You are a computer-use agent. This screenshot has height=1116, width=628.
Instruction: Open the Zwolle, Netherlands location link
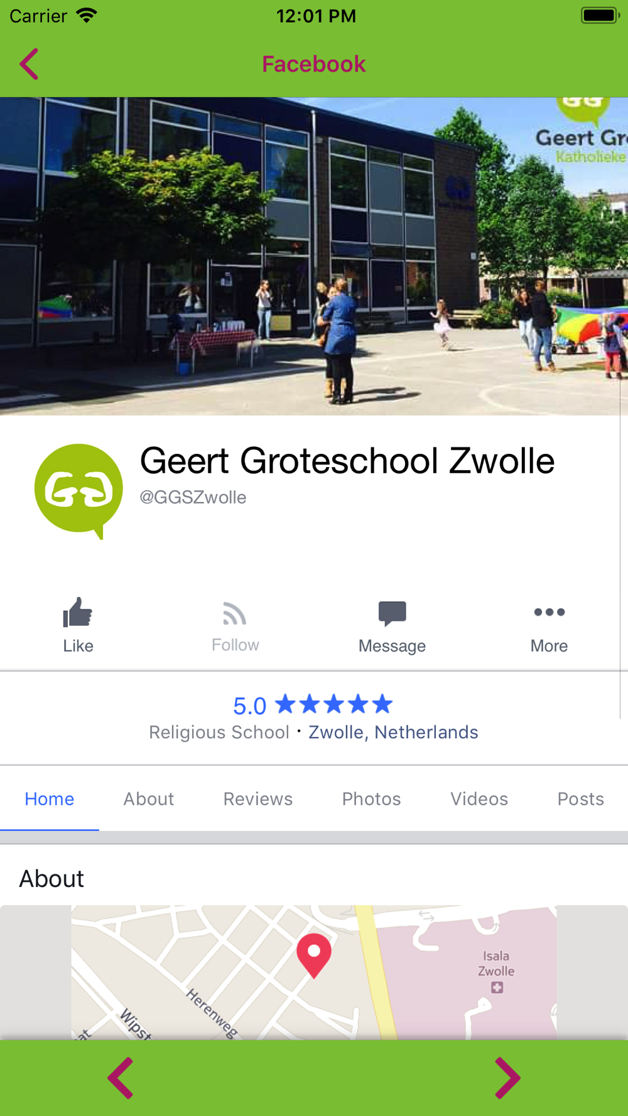(x=393, y=732)
